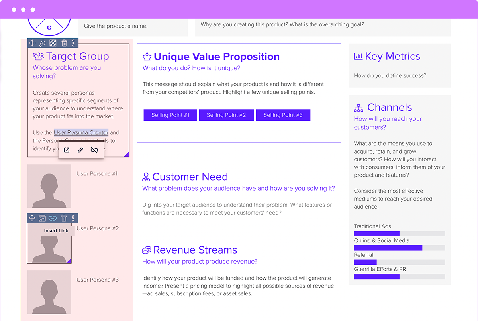Follow the User Persona Creator link

(x=81, y=132)
